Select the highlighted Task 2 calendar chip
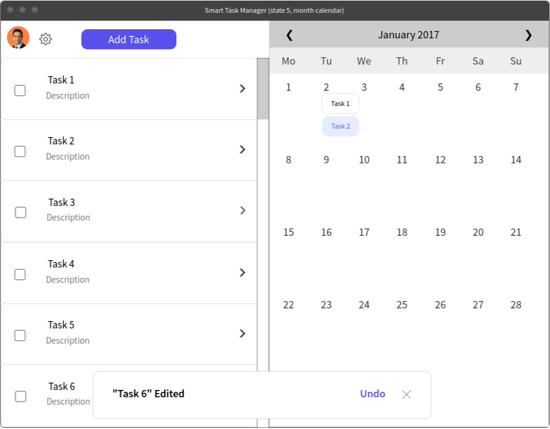The height and width of the screenshot is (429, 550). tap(341, 126)
